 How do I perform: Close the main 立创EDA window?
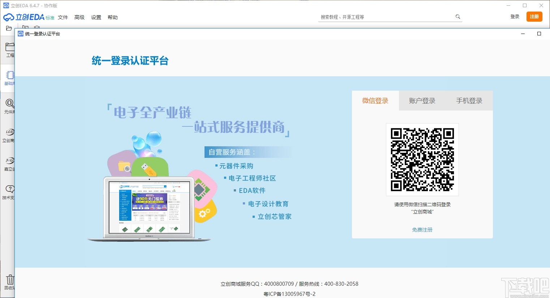coord(541,5)
